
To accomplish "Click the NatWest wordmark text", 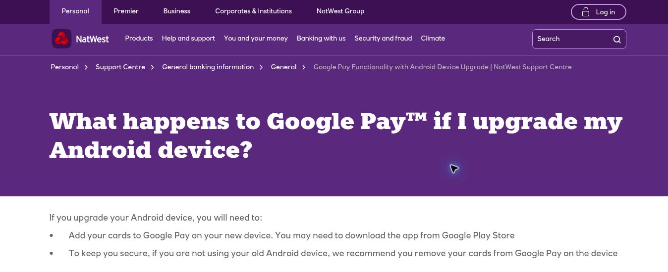I will (92, 39).
